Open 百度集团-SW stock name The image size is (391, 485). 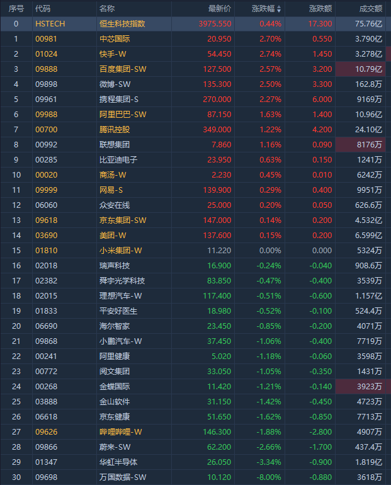coord(123,69)
